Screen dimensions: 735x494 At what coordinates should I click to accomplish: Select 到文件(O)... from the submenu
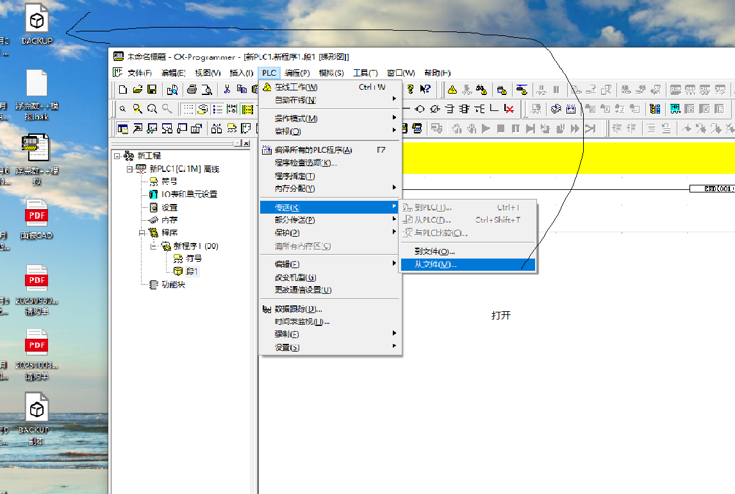click(434, 251)
